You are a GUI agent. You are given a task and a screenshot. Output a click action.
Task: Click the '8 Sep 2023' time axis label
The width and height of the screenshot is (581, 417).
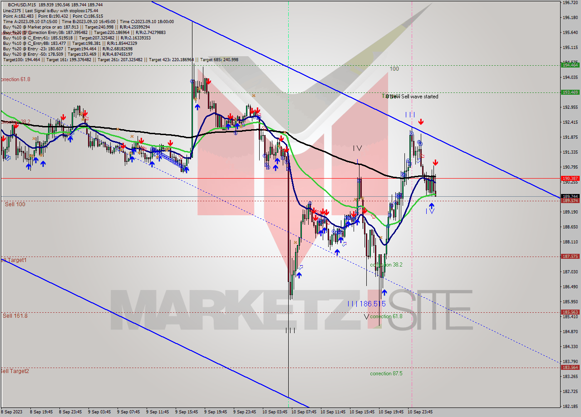coord(11,412)
